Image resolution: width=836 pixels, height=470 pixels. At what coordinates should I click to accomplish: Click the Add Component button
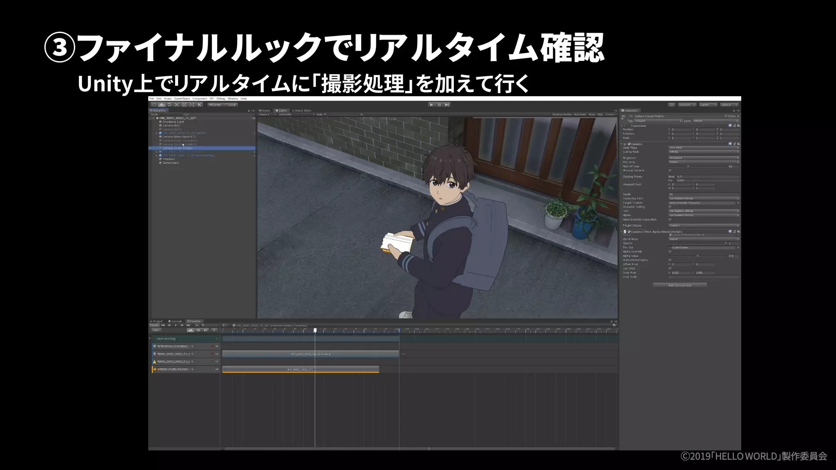point(680,285)
